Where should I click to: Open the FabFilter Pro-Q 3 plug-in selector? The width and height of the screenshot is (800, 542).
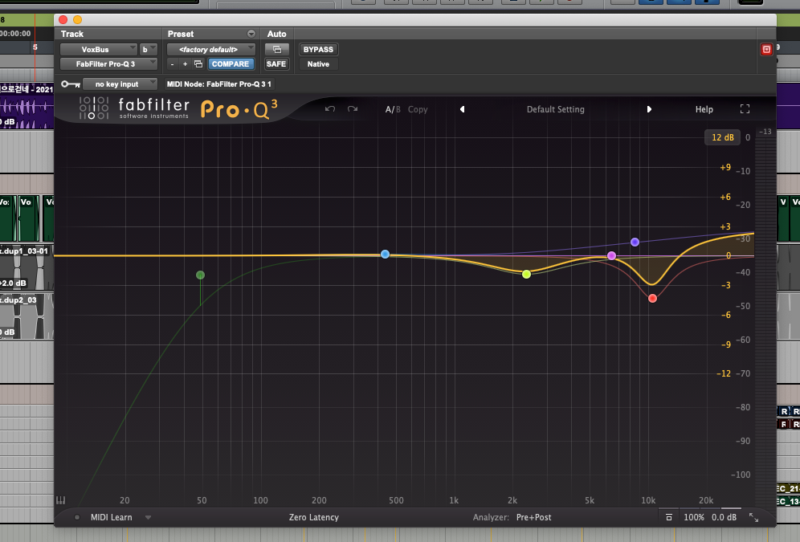click(x=108, y=63)
